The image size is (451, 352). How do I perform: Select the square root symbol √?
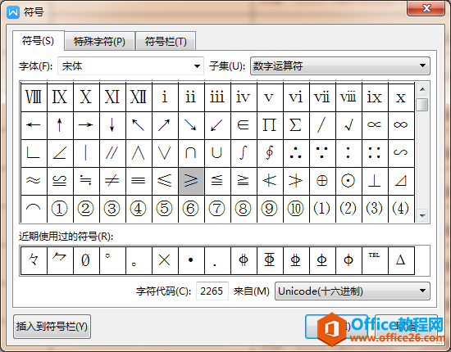tap(348, 125)
